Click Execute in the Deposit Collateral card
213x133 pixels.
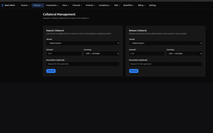(x=51, y=71)
